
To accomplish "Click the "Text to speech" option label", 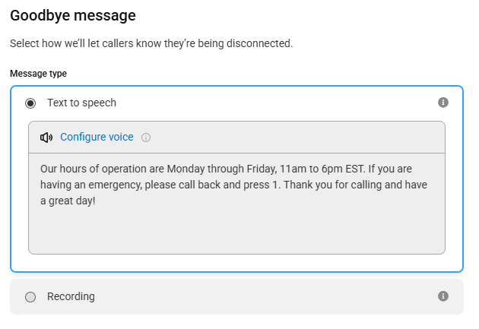I will pyautogui.click(x=81, y=103).
